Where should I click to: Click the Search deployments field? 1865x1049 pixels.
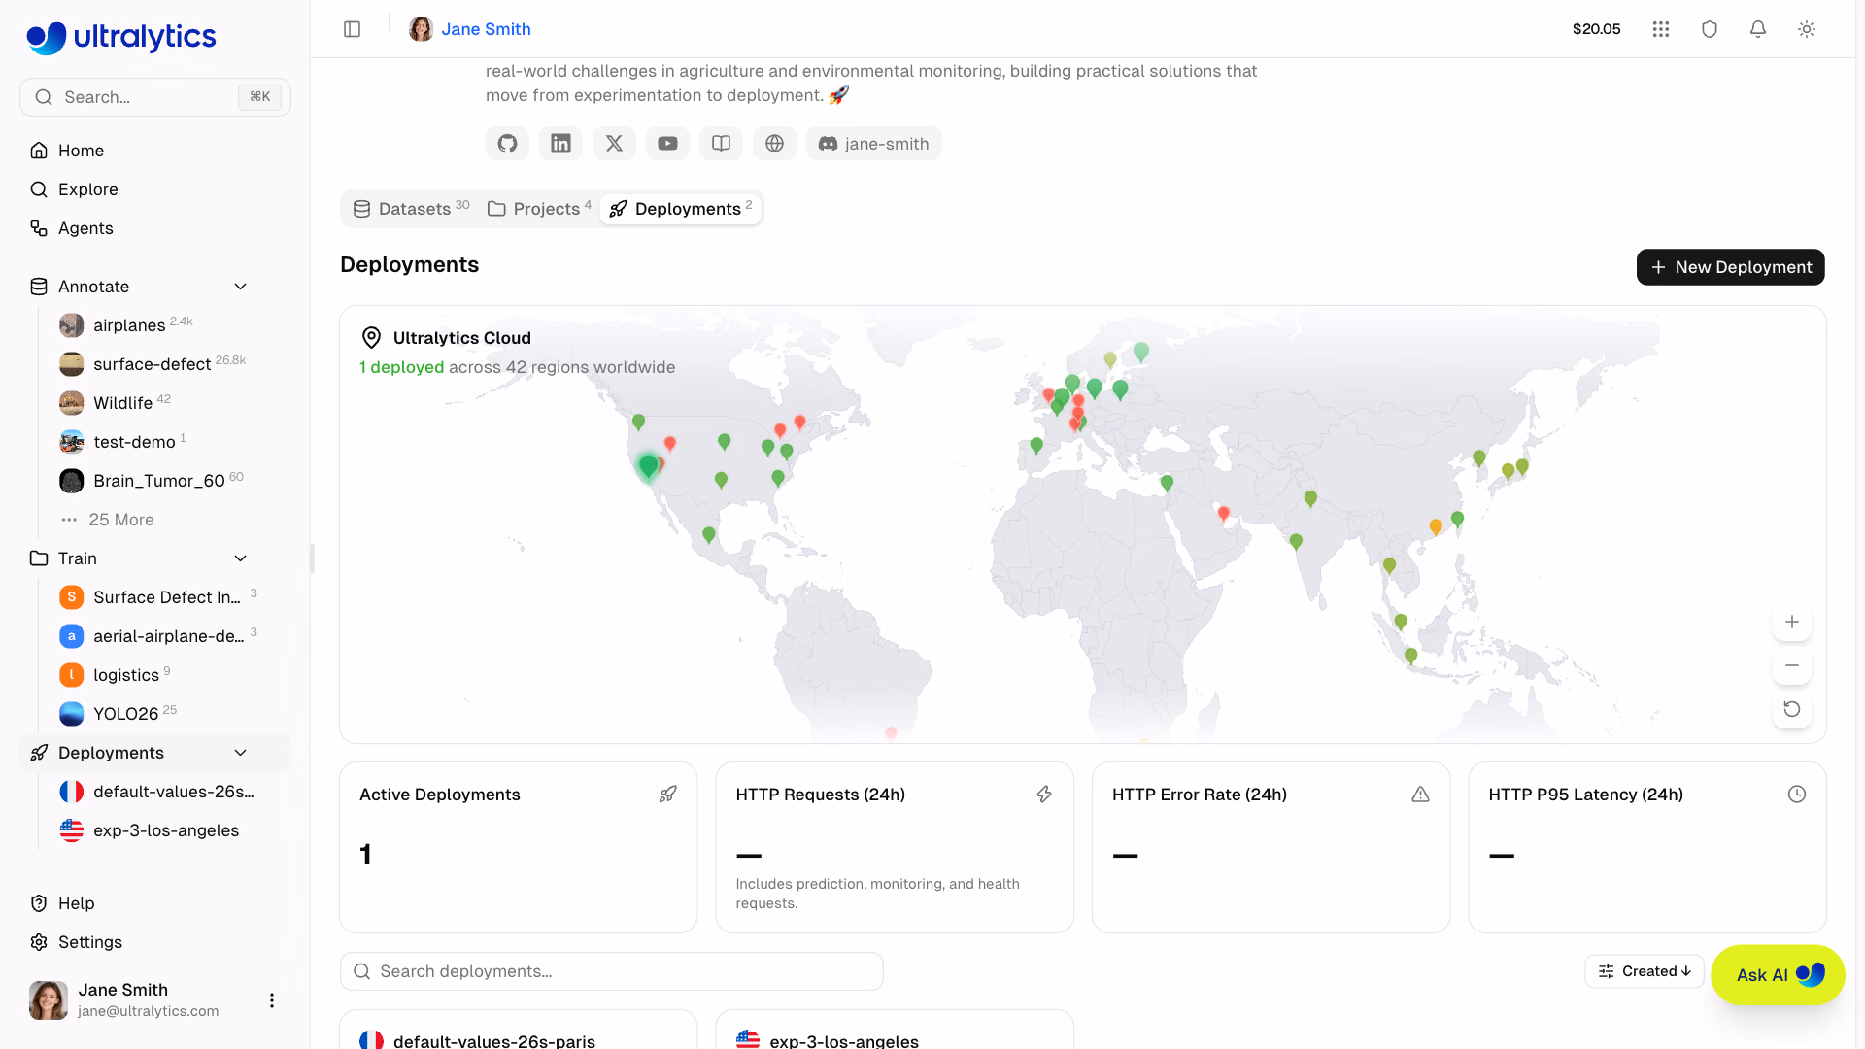pyautogui.click(x=612, y=971)
